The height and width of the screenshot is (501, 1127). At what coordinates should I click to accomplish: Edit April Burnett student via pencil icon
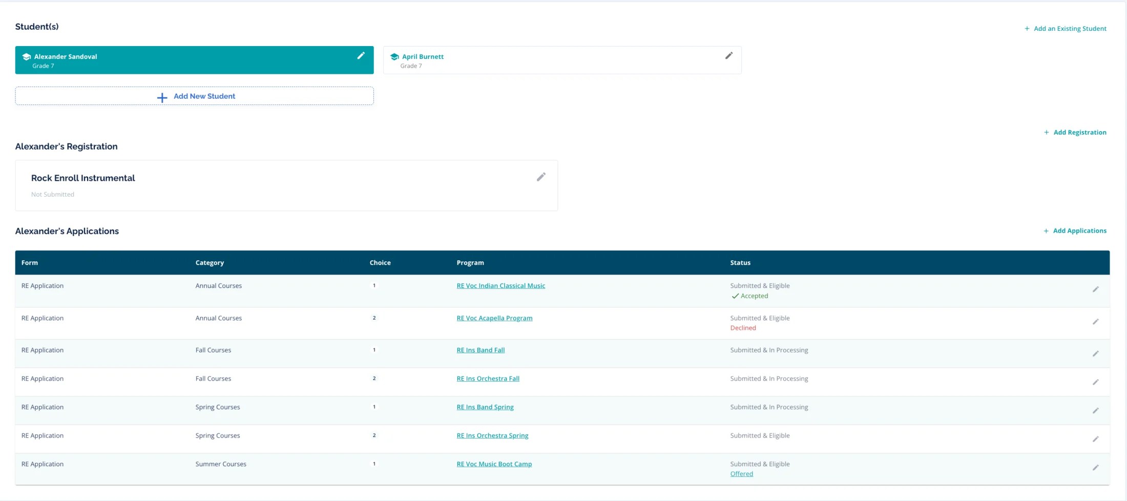tap(729, 56)
